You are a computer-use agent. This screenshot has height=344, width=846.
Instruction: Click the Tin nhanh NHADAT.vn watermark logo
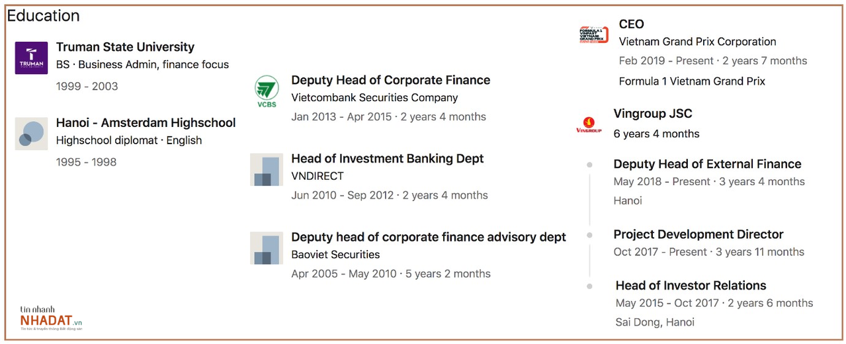[50, 318]
